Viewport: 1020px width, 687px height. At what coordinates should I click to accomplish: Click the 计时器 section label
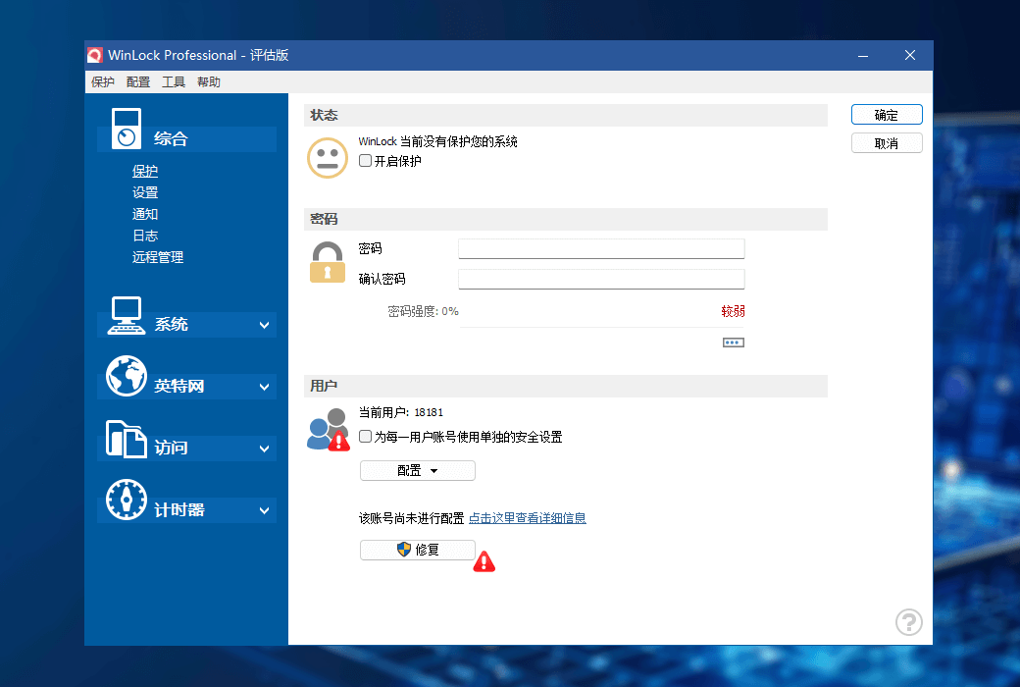pos(178,510)
